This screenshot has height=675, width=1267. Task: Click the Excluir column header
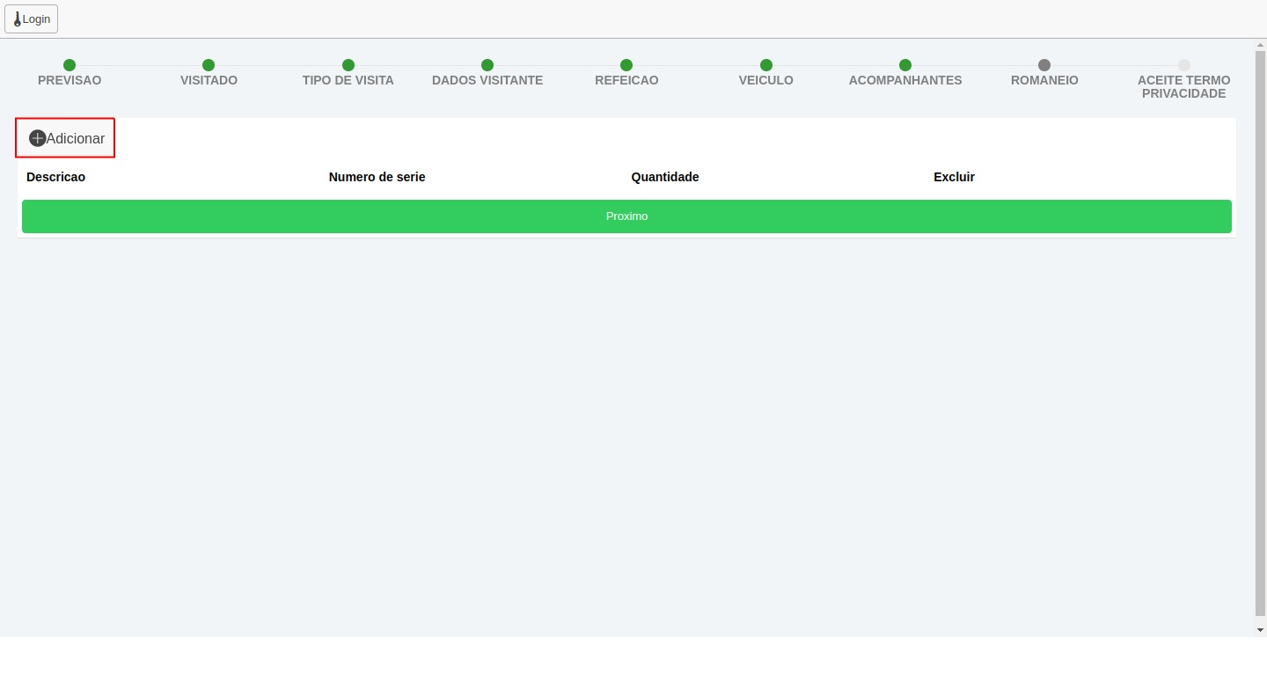point(954,177)
